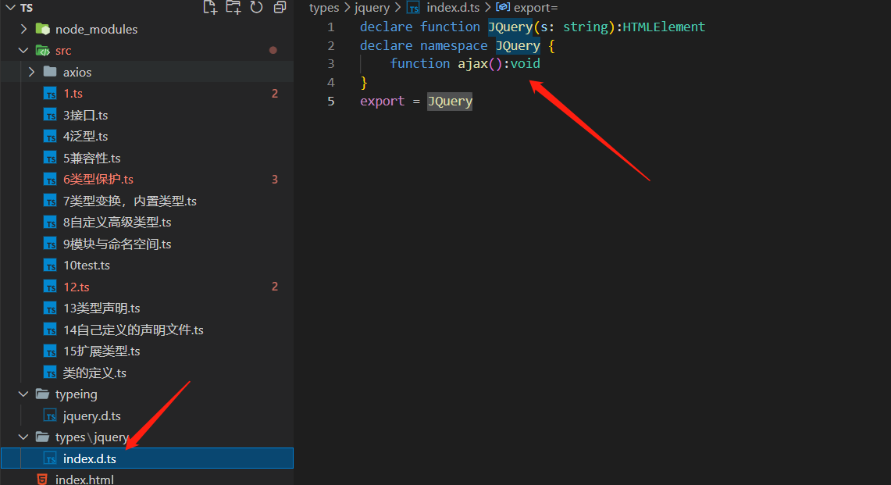Viewport: 891px width, 485px height.
Task: Click the TS icon beside jquery.d.ts
Action: pos(51,416)
